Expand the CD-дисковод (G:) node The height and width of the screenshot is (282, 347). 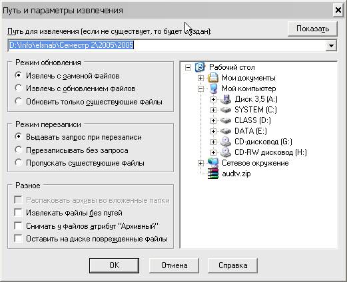click(213, 142)
